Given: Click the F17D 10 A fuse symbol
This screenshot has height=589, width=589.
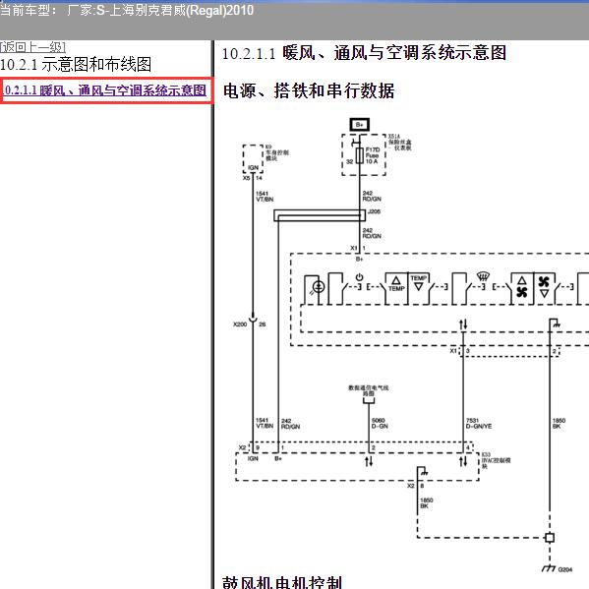Looking at the screenshot, I should coord(360,155).
